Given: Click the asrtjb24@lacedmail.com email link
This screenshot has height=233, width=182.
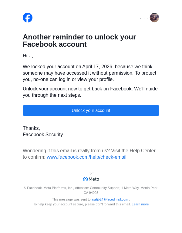Looking at the screenshot, I should coord(110,199).
